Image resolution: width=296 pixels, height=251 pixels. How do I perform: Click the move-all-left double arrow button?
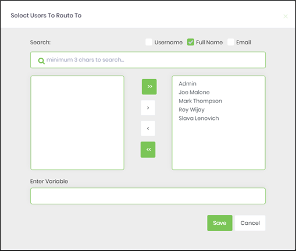[148, 150]
